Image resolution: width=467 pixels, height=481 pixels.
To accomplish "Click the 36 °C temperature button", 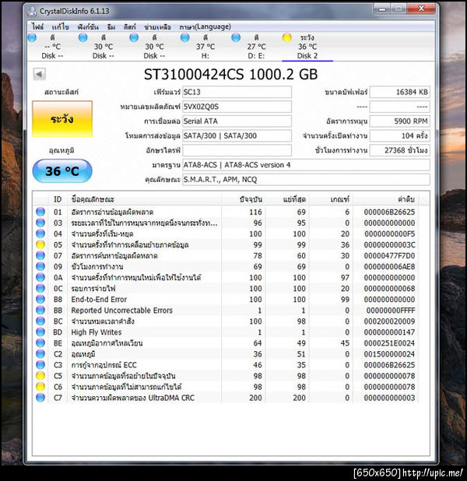I will tap(62, 171).
